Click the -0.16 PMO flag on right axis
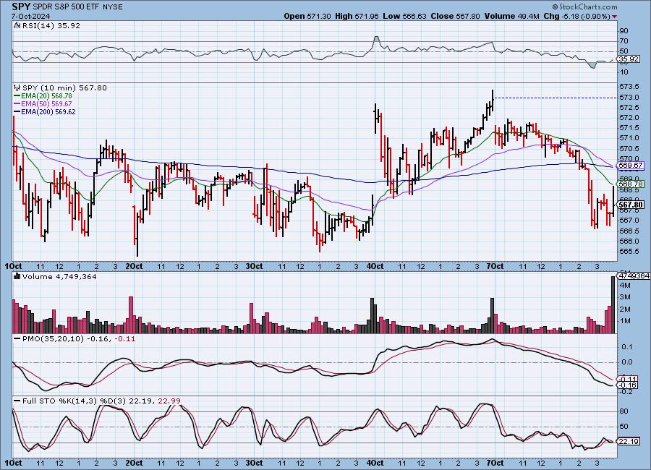The width and height of the screenshot is (651, 470). [628, 385]
